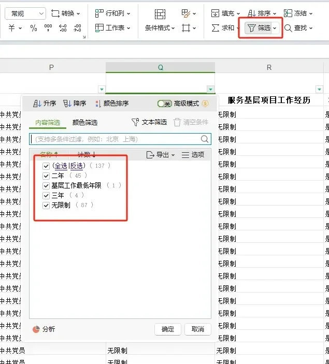Click the table style brush icon
This screenshot has width=329, height=364.
coord(186,13)
